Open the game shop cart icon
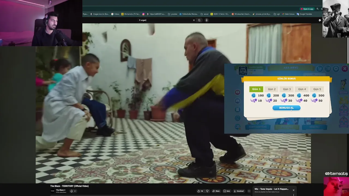 coord(320,69)
